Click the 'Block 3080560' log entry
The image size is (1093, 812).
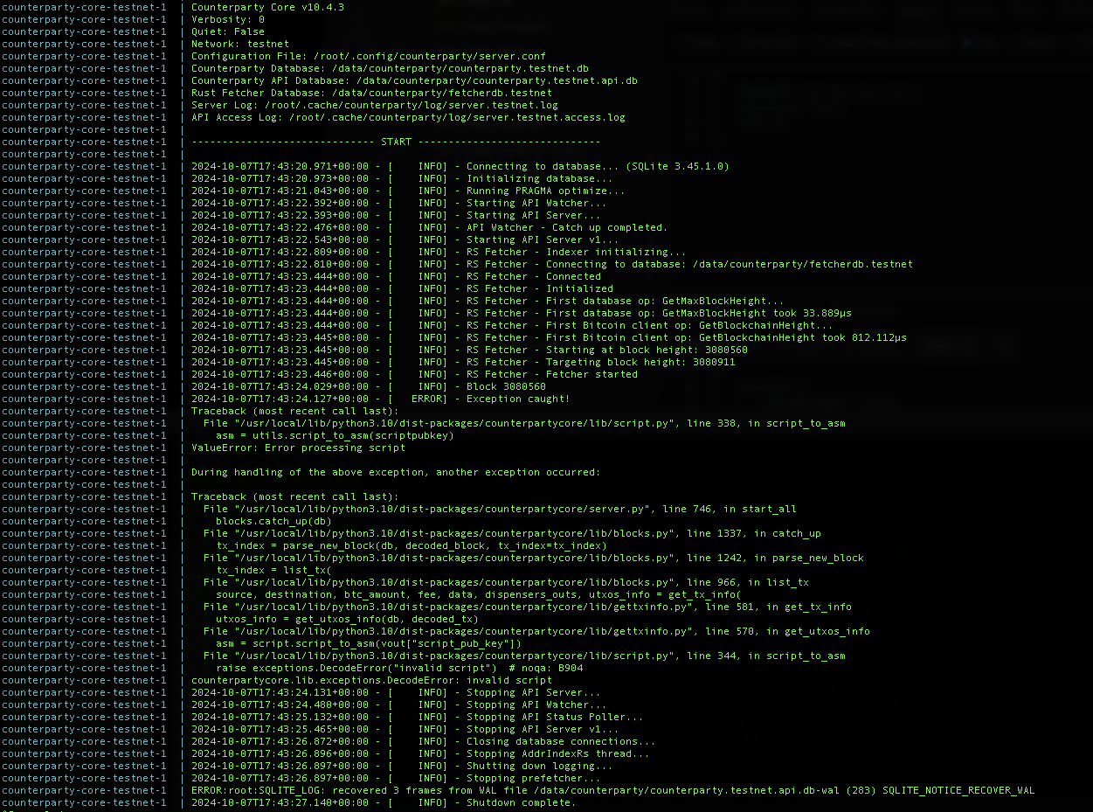(x=369, y=386)
